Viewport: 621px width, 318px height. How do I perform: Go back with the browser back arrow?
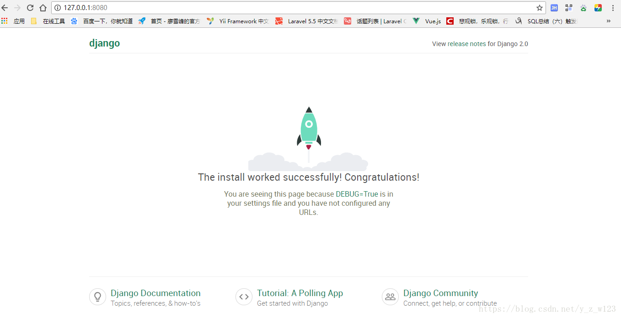point(5,8)
